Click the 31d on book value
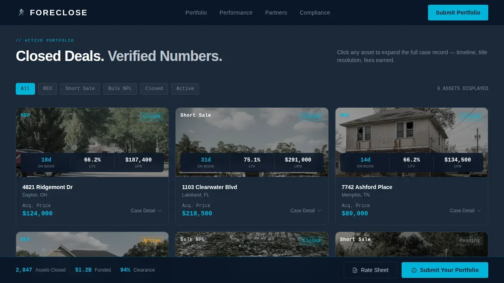The image size is (504, 283). (x=206, y=160)
